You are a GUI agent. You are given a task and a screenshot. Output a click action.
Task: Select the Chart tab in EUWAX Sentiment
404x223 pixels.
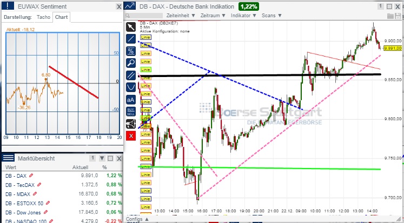[x=62, y=17]
